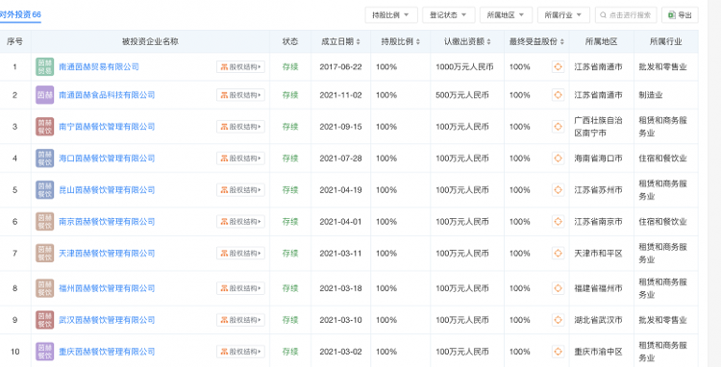Click target icon in 南通茵赫贸易有限公司 row

tap(558, 67)
